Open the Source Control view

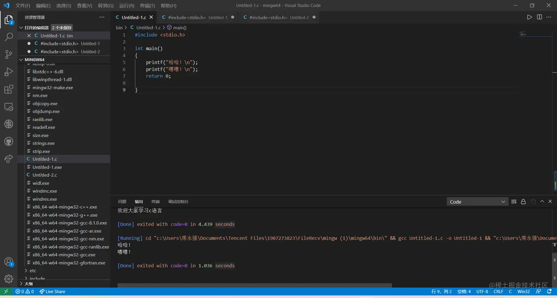[8, 54]
